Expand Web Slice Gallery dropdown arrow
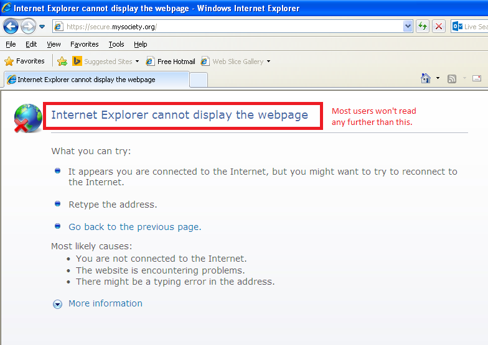Viewport: 488px width, 345px height. pos(269,61)
